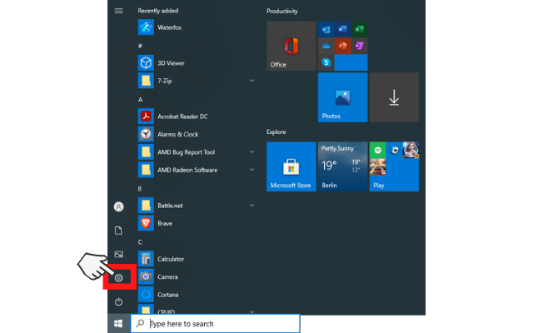Open Excel from the Office group tile
Screen dimensions: 533x333
pyautogui.click(x=359, y=30)
